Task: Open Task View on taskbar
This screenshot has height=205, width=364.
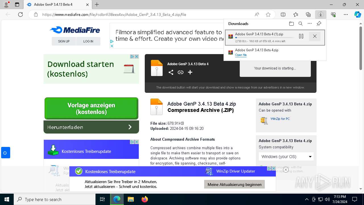Action: (102, 199)
